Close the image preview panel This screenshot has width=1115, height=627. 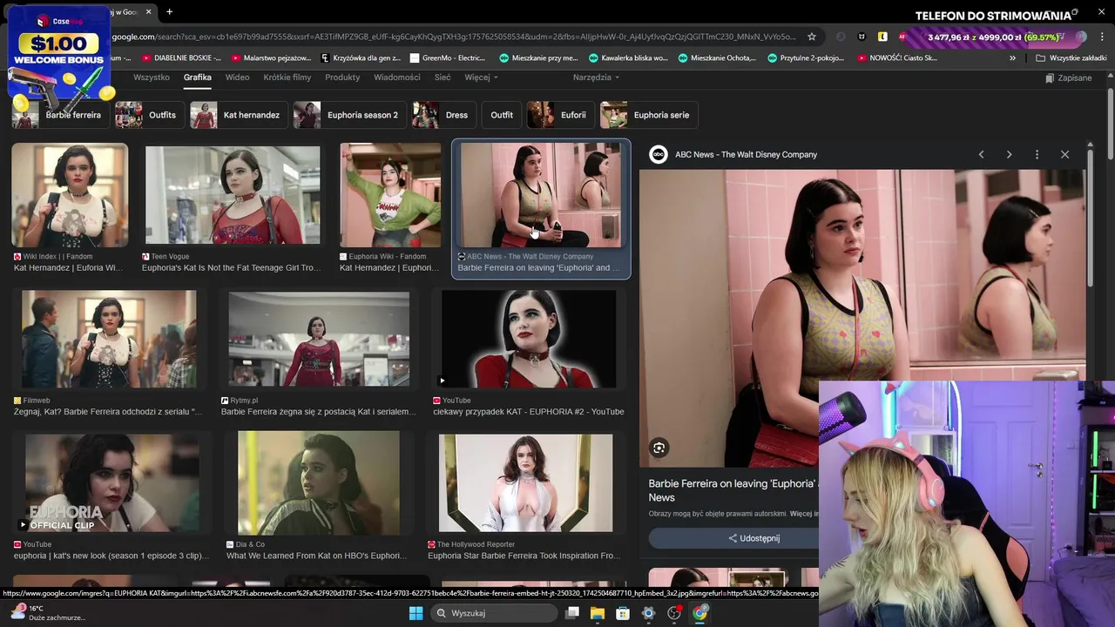coord(1064,154)
